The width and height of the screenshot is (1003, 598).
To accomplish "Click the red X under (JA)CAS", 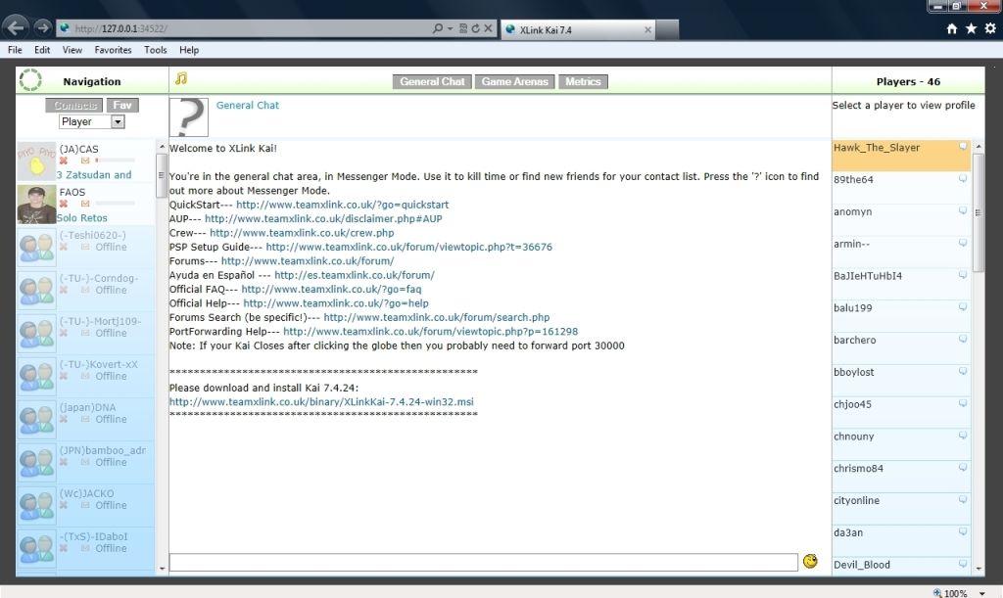I will pos(64,161).
